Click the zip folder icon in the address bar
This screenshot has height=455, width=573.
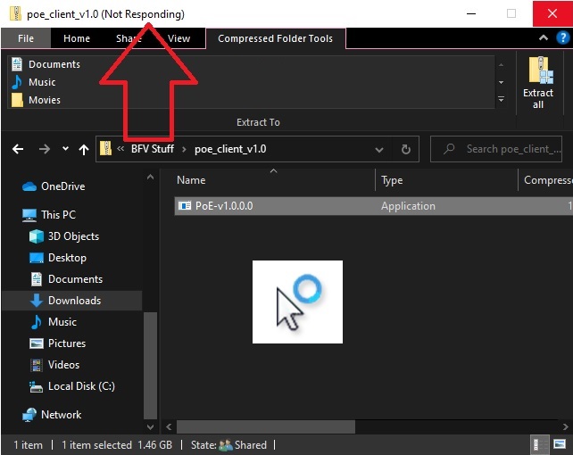click(105, 149)
